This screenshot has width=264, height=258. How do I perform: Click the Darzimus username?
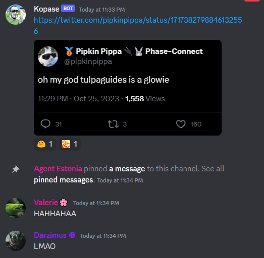[50, 235]
